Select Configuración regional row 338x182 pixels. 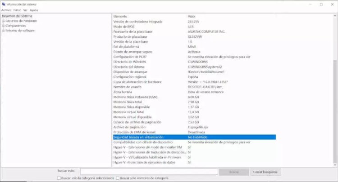194,77
